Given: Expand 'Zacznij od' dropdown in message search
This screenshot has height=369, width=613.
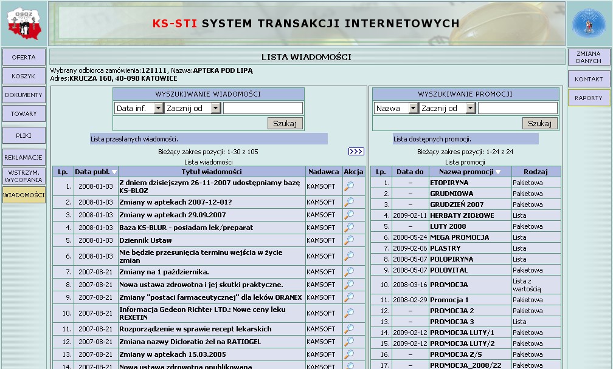Looking at the screenshot, I should click(x=215, y=108).
